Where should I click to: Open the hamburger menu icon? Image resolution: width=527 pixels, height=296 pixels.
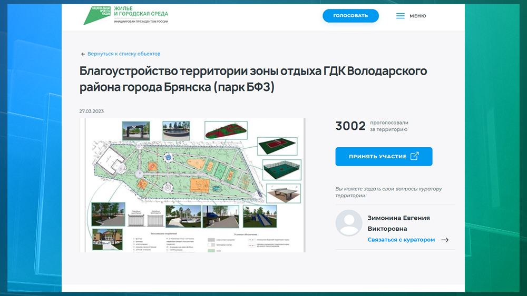pos(401,16)
